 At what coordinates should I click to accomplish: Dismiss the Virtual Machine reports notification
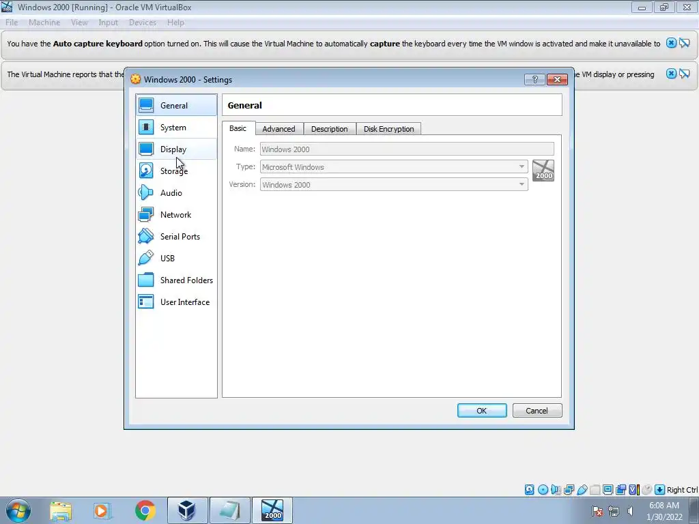(x=671, y=74)
